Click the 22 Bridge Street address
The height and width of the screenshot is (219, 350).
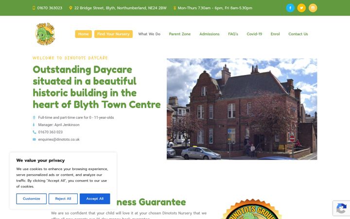tap(121, 8)
